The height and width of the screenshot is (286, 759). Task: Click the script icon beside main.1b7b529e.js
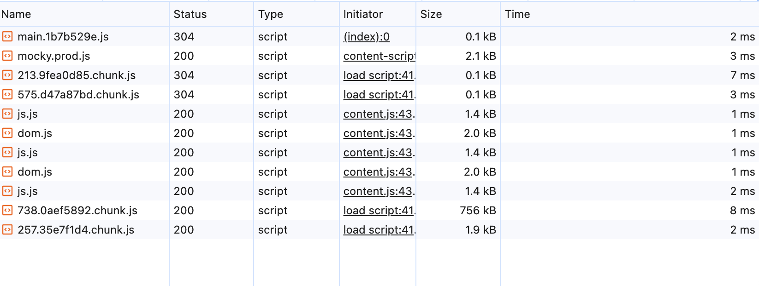[7, 37]
